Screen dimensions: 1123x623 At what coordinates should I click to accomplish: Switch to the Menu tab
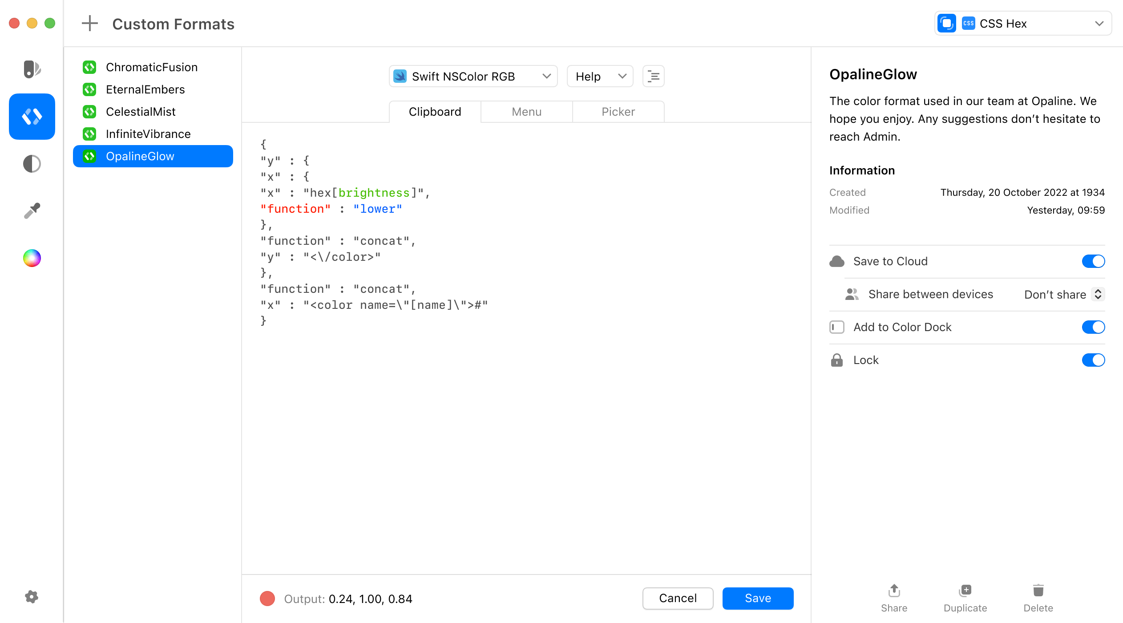click(527, 112)
